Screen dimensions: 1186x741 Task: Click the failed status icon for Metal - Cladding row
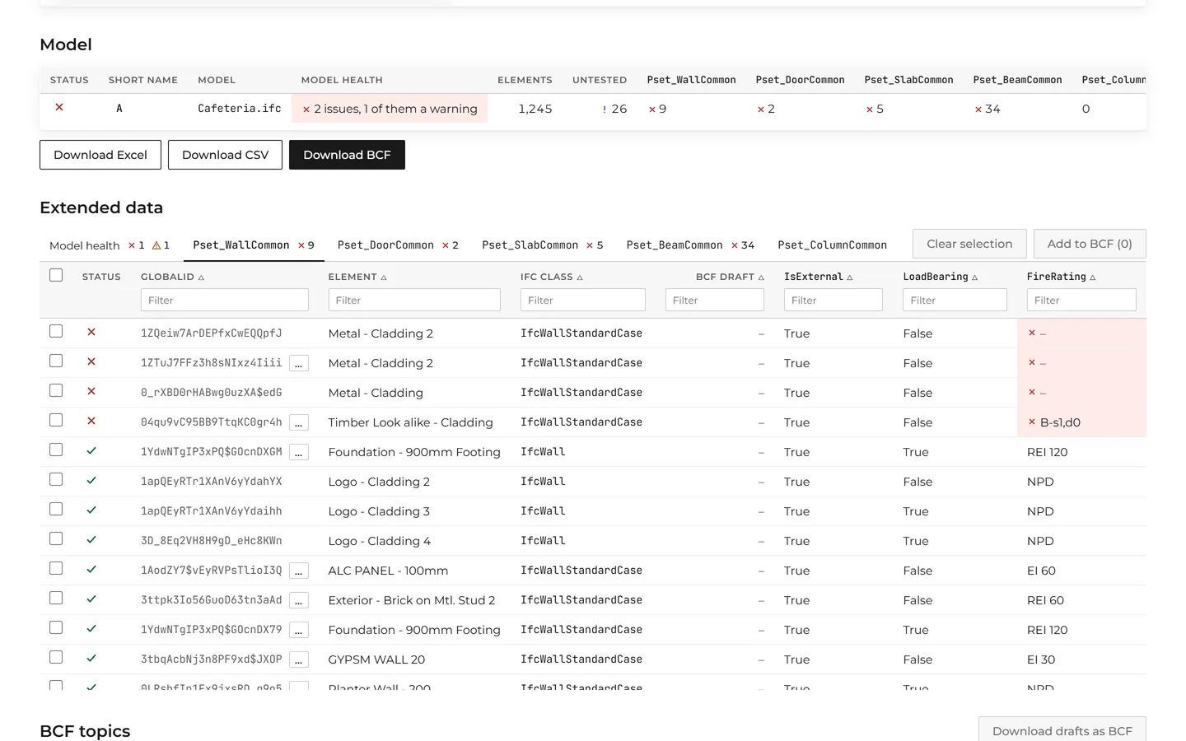tap(91, 391)
